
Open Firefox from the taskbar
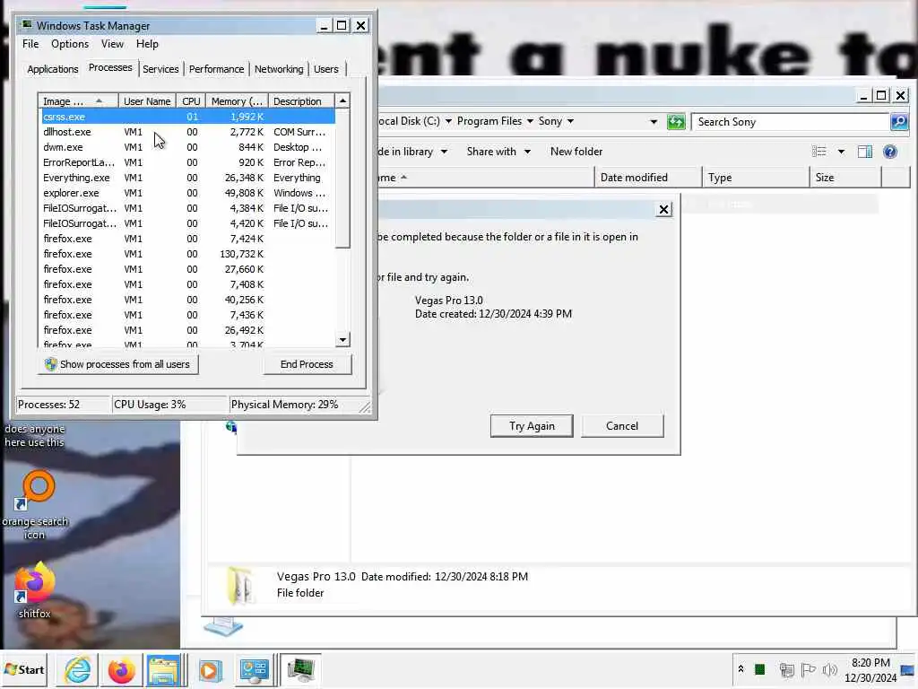[122, 669]
